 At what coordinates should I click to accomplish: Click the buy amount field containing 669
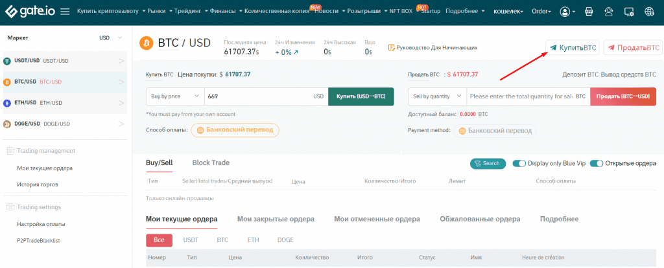[x=267, y=97]
